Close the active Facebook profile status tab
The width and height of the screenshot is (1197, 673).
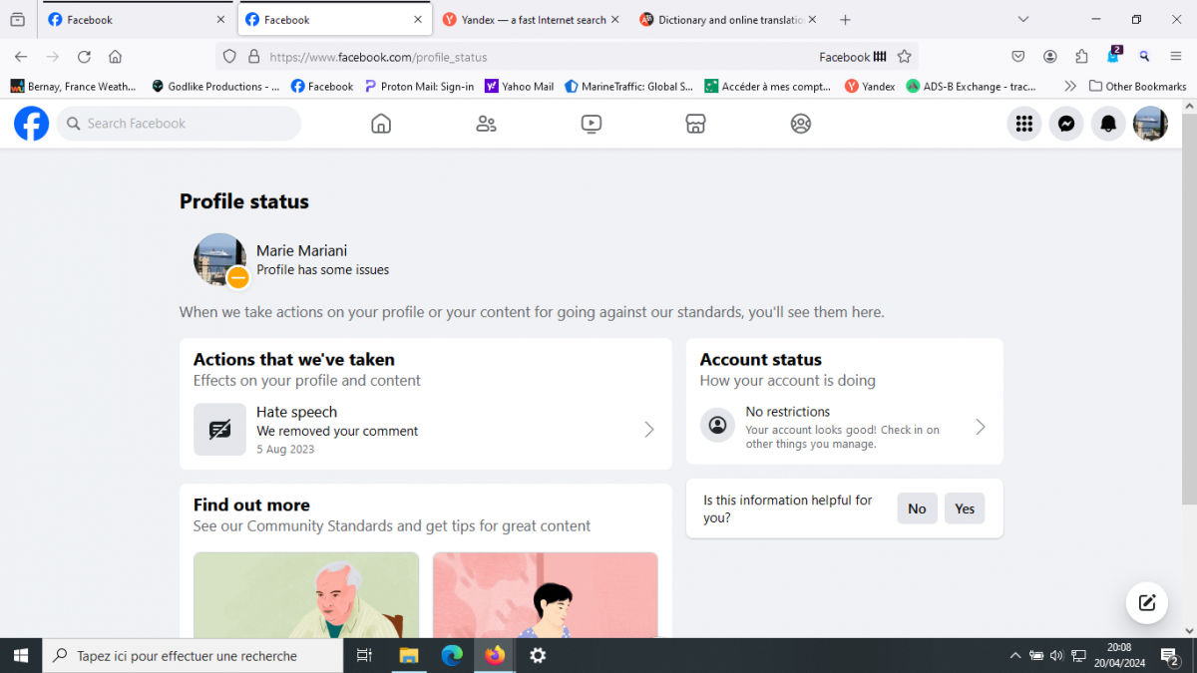pyautogui.click(x=418, y=20)
